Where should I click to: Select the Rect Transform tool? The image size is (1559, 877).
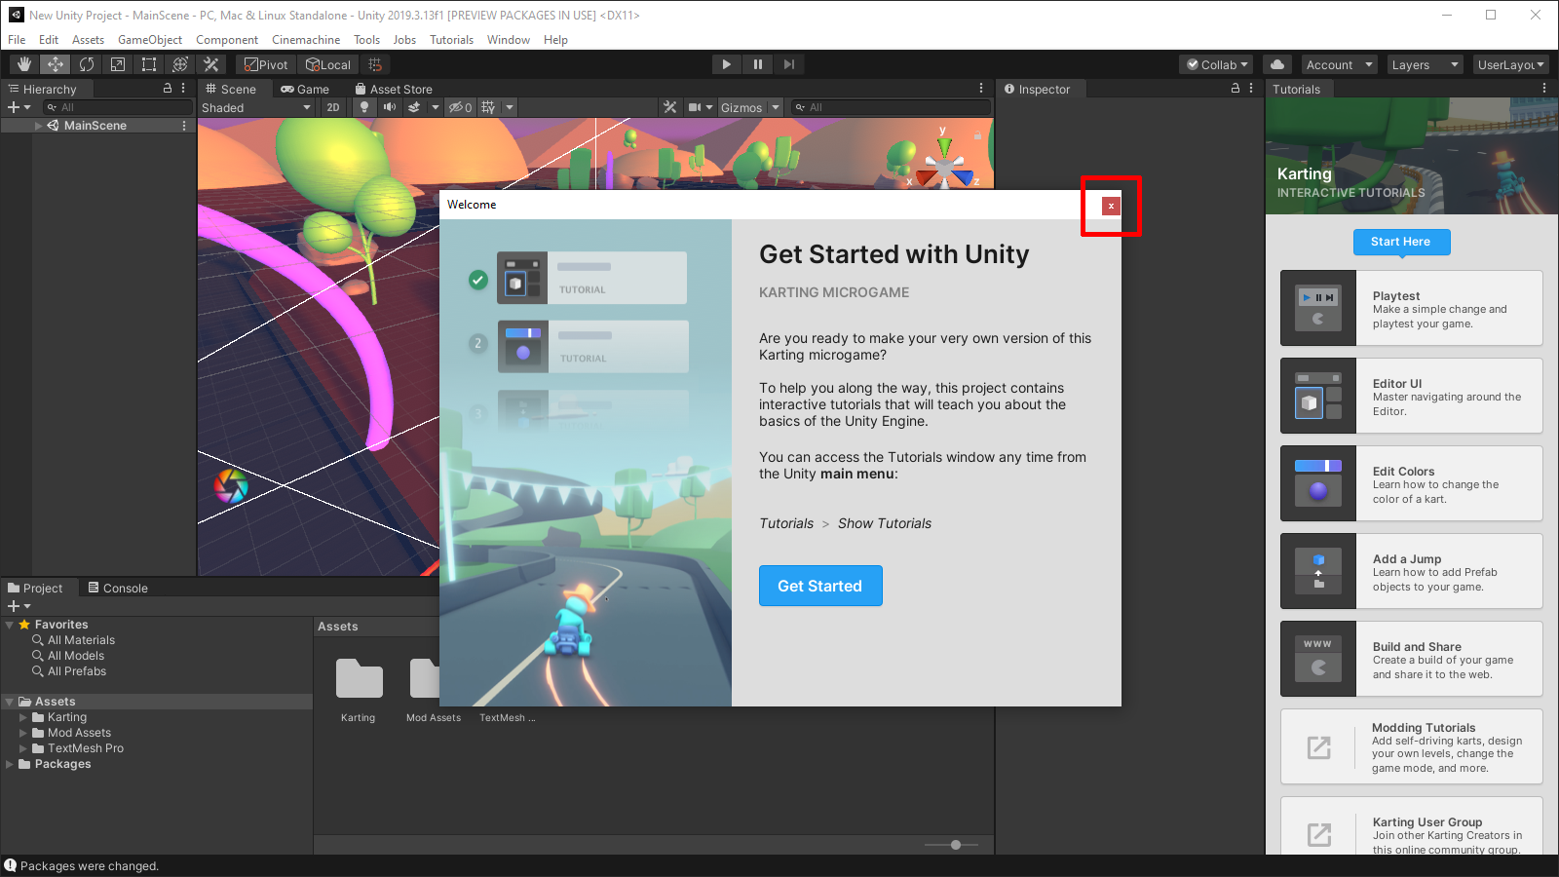click(x=149, y=63)
